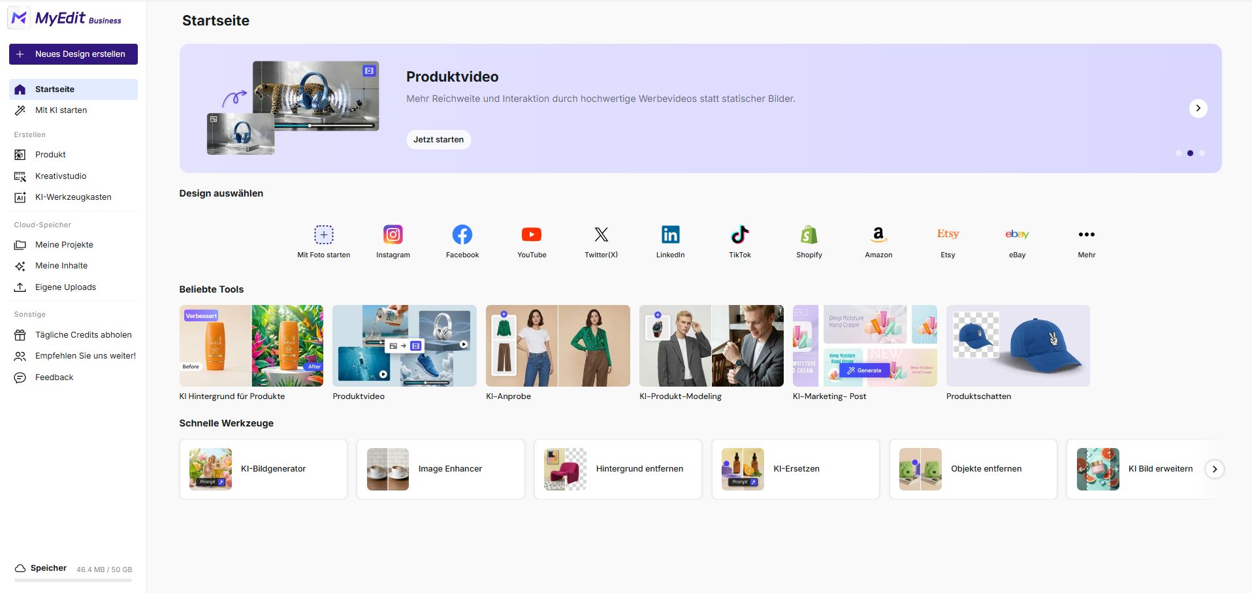1252x593 pixels.
Task: Open Startseite menu item
Action: 73,89
